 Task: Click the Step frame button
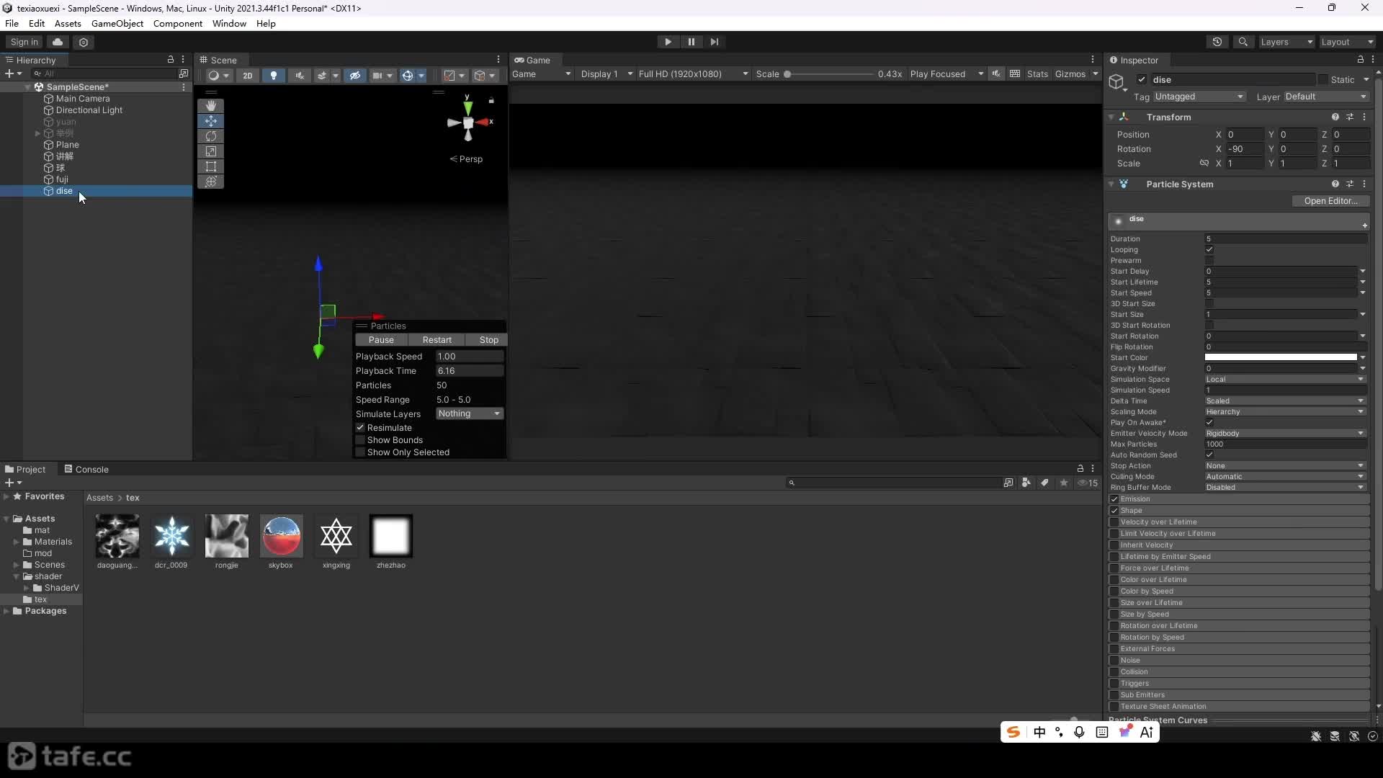(714, 42)
